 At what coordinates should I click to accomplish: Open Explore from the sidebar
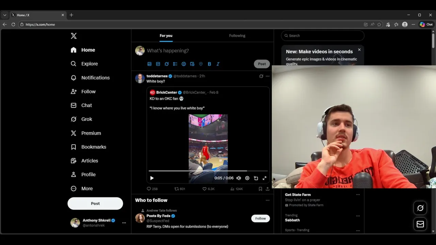[84, 64]
